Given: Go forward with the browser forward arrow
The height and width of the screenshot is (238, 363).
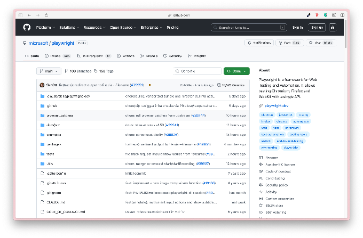Looking at the screenshot, I should (38, 15).
